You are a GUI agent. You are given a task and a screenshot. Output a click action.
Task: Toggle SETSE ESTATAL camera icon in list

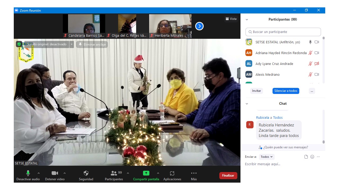coord(317,42)
